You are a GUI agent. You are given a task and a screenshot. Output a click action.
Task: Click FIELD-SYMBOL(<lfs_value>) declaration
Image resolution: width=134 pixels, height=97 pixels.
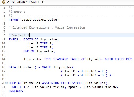tap(84, 83)
